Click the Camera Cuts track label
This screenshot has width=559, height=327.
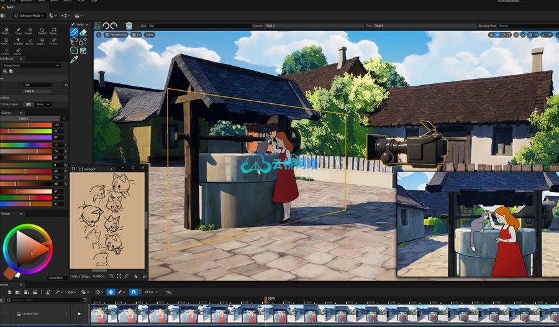coord(30,314)
